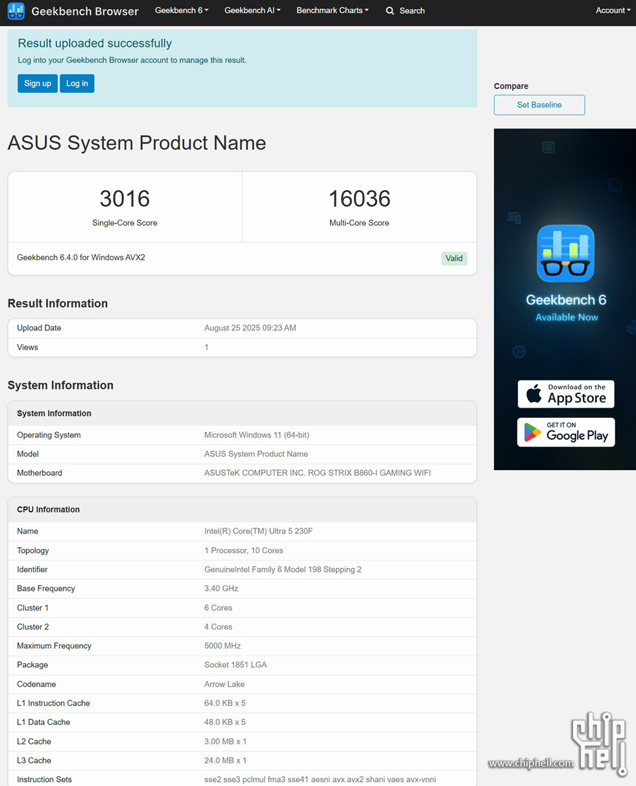Click the 'Arrow Lake' codename value
The height and width of the screenshot is (786, 636).
point(225,684)
